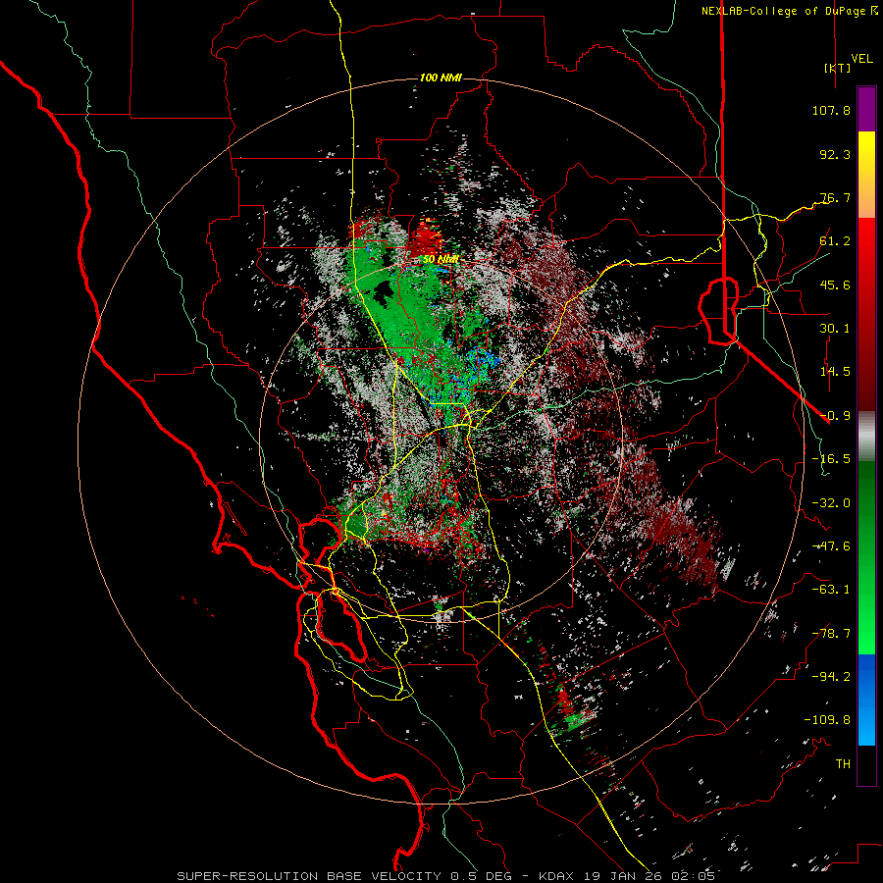Viewport: 883px width, 883px height.
Task: Click the -78.7 velocity scale value
Action: click(831, 634)
